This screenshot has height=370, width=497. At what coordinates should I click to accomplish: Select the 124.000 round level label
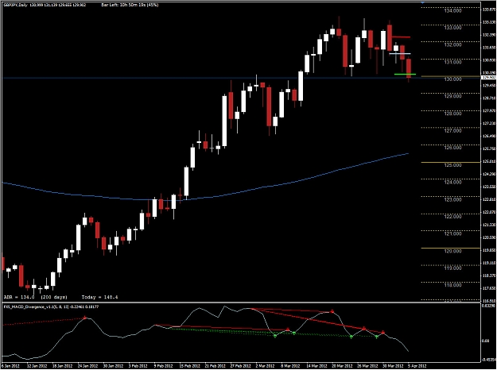453,183
